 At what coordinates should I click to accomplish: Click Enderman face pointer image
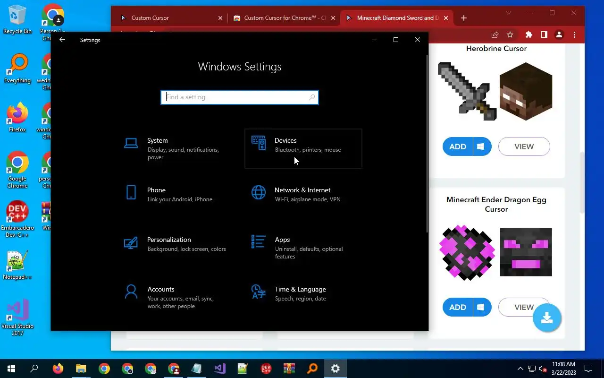(526, 252)
